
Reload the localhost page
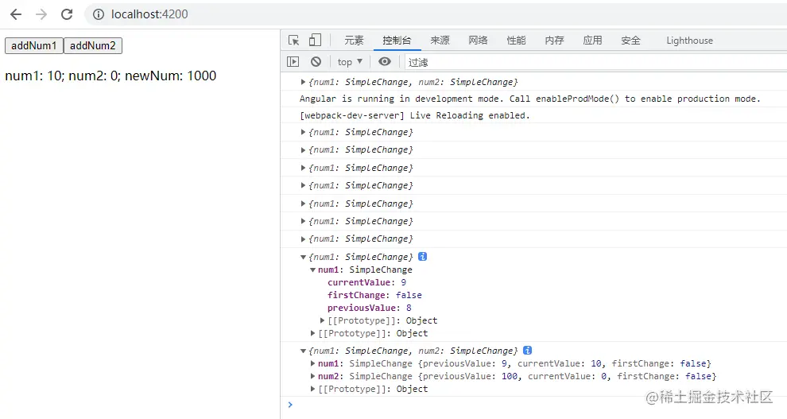click(x=67, y=14)
